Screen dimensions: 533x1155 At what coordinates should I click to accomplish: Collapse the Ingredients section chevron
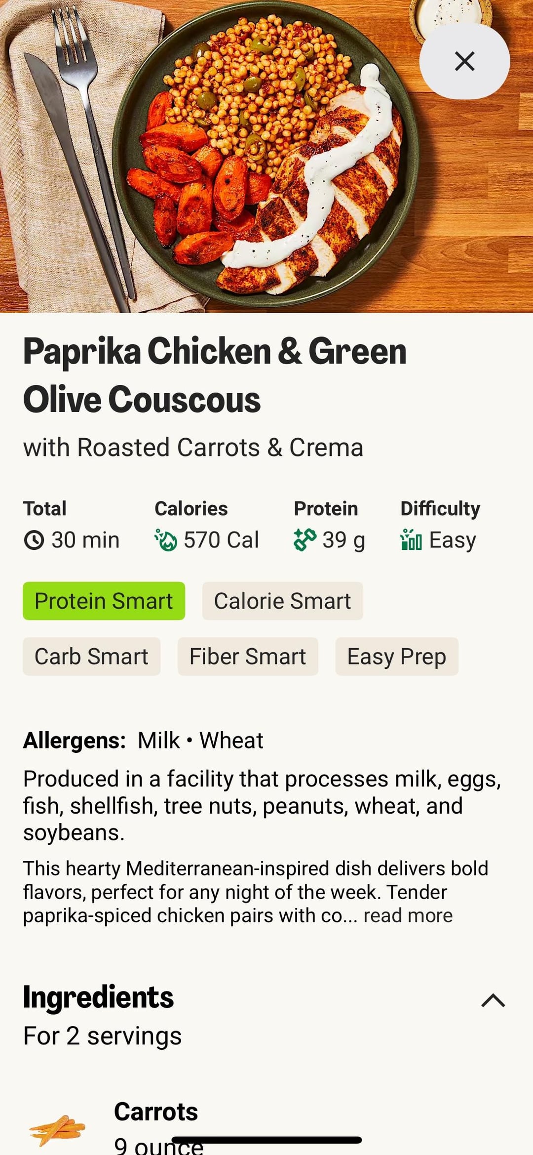(x=493, y=1000)
